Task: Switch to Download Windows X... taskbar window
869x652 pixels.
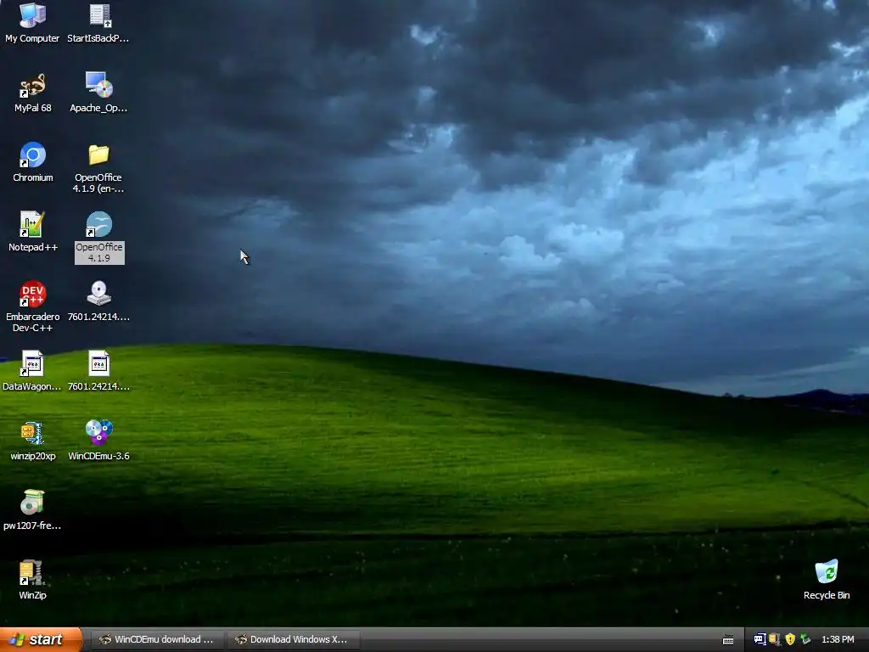Action: point(294,639)
